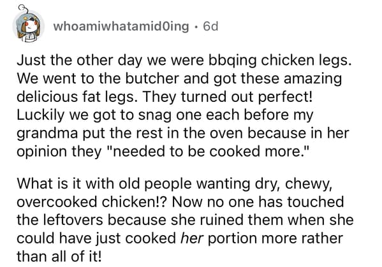Click the sentence starting Just the other day
This screenshot has width=382, height=267.
click(x=184, y=61)
